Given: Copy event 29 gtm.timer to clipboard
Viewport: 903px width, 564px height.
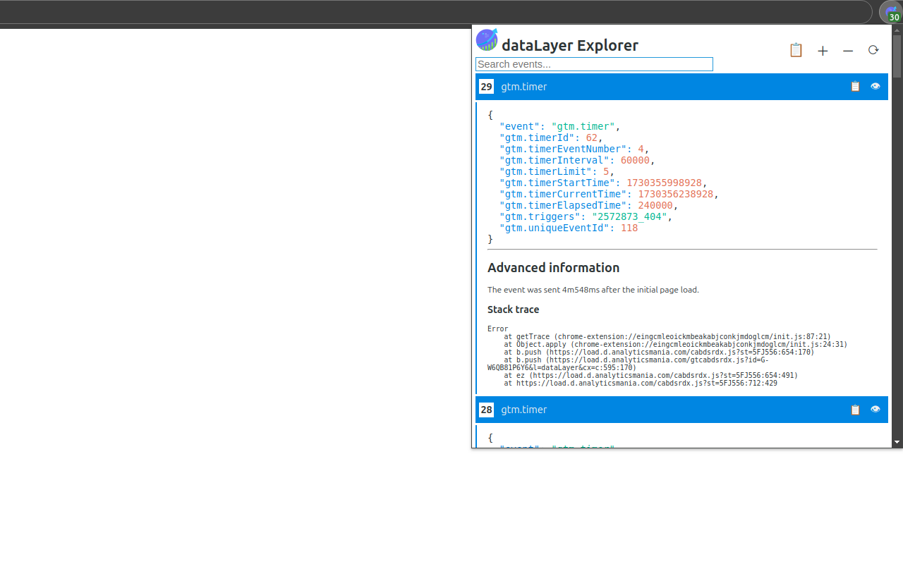Looking at the screenshot, I should coord(855,86).
